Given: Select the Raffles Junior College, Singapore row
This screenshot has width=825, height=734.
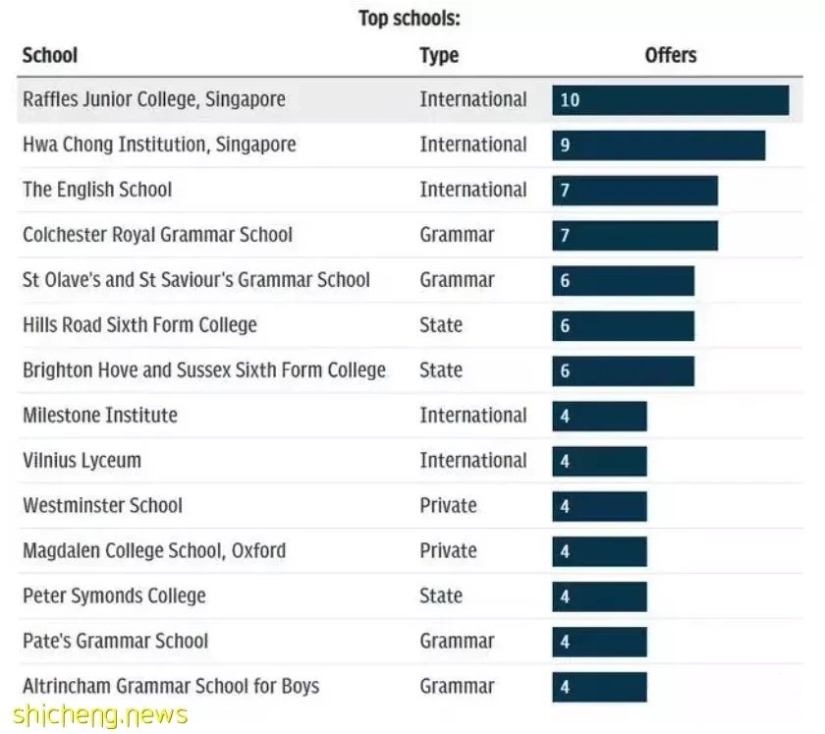Looking at the screenshot, I should (x=410, y=100).
